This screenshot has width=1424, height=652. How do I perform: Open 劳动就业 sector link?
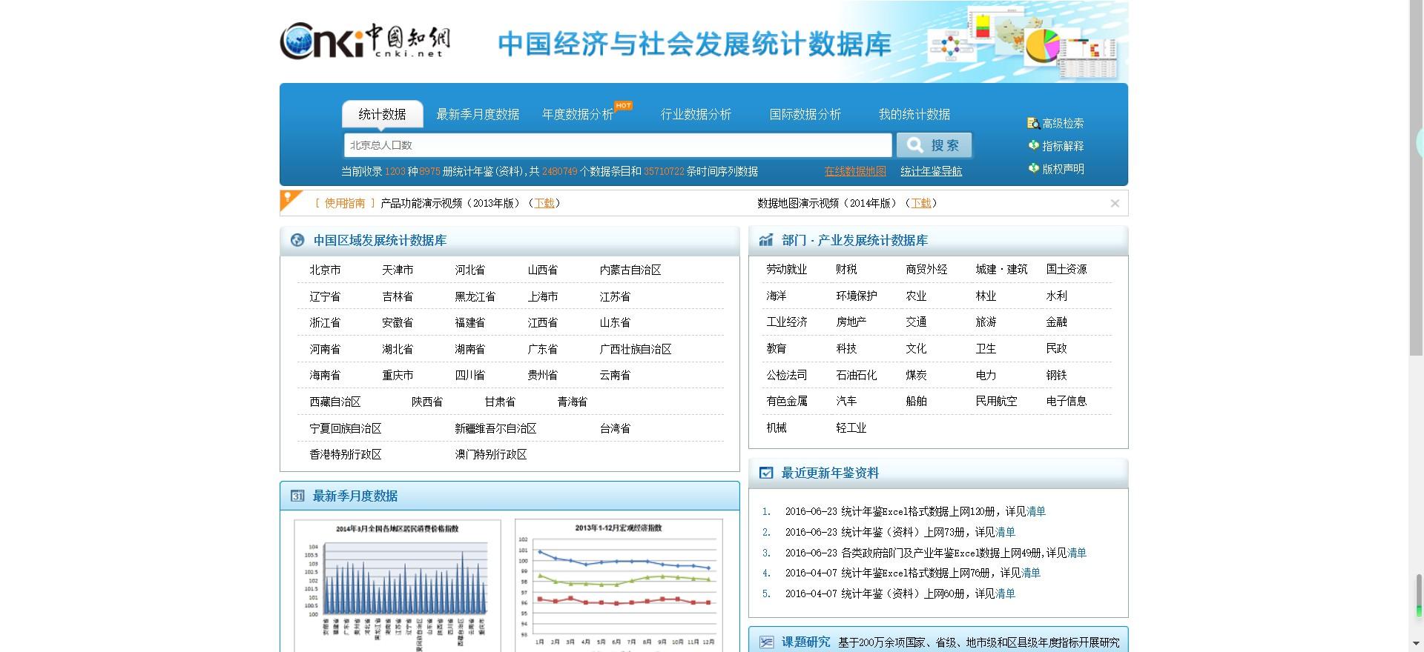(786, 269)
